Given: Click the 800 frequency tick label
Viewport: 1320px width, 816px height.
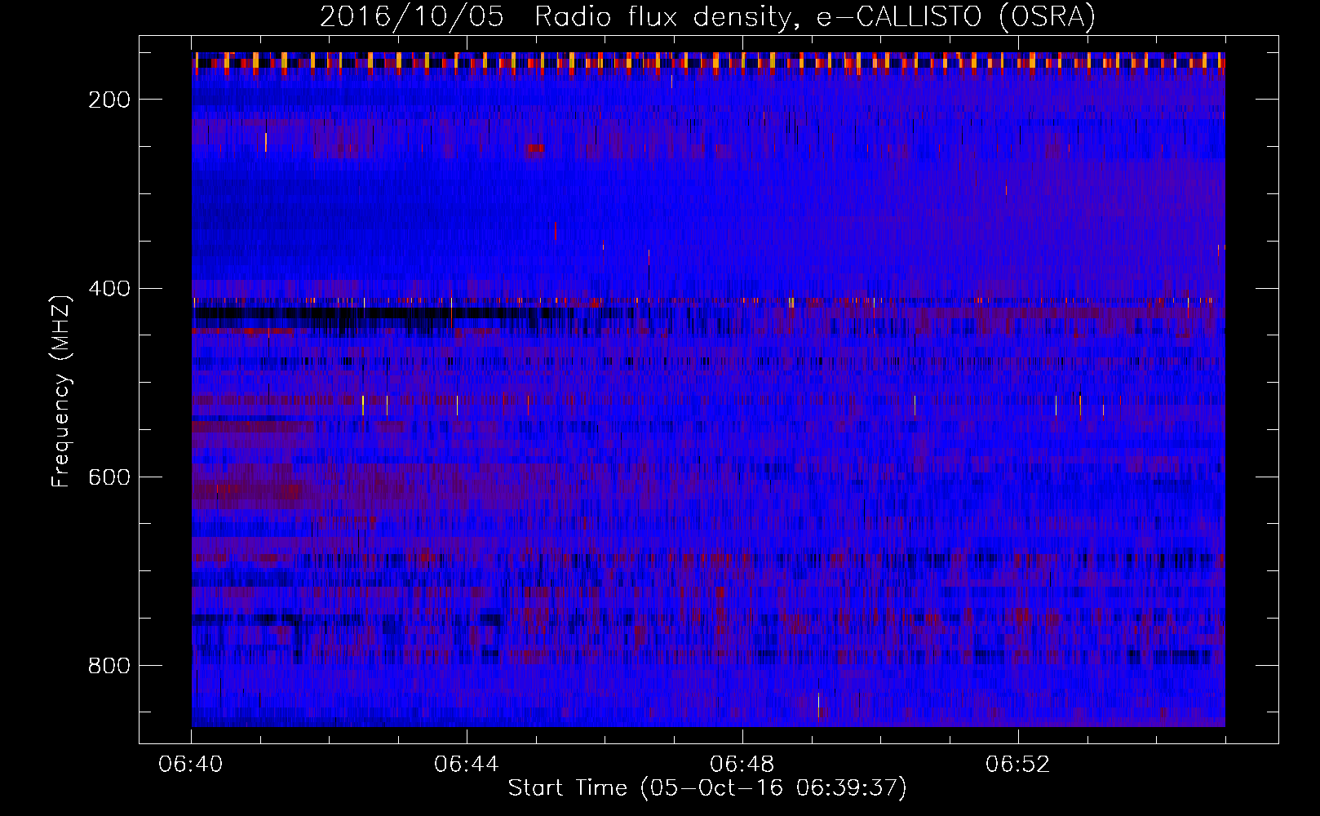Looking at the screenshot, I should tap(109, 666).
